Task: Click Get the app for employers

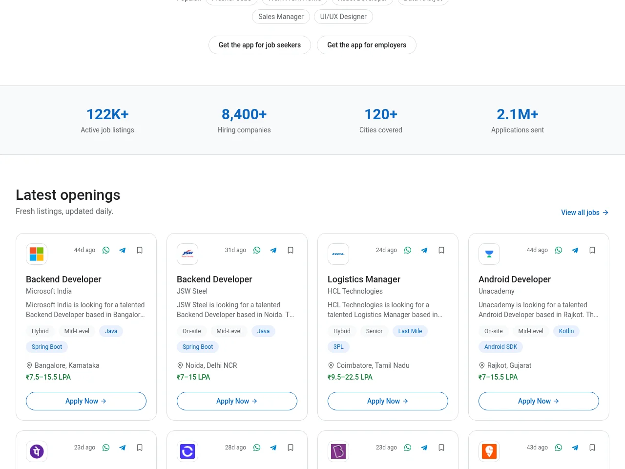Action: point(367,45)
